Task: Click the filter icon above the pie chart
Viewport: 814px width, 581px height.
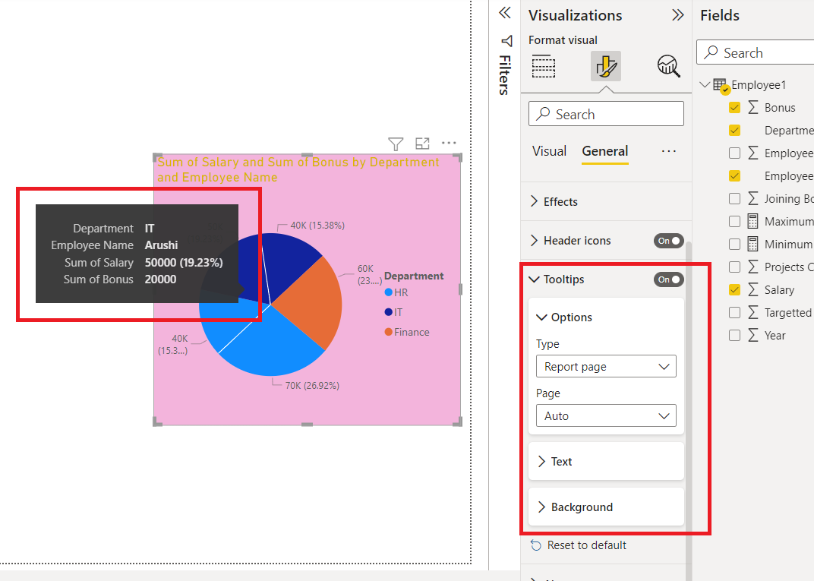Action: tap(396, 144)
